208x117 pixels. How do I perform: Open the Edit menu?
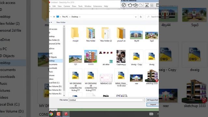point(54,6)
